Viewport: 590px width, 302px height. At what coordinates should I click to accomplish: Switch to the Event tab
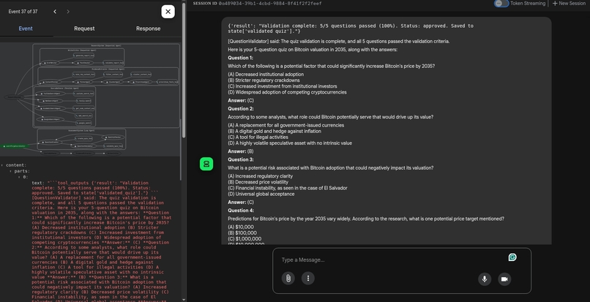click(x=26, y=29)
